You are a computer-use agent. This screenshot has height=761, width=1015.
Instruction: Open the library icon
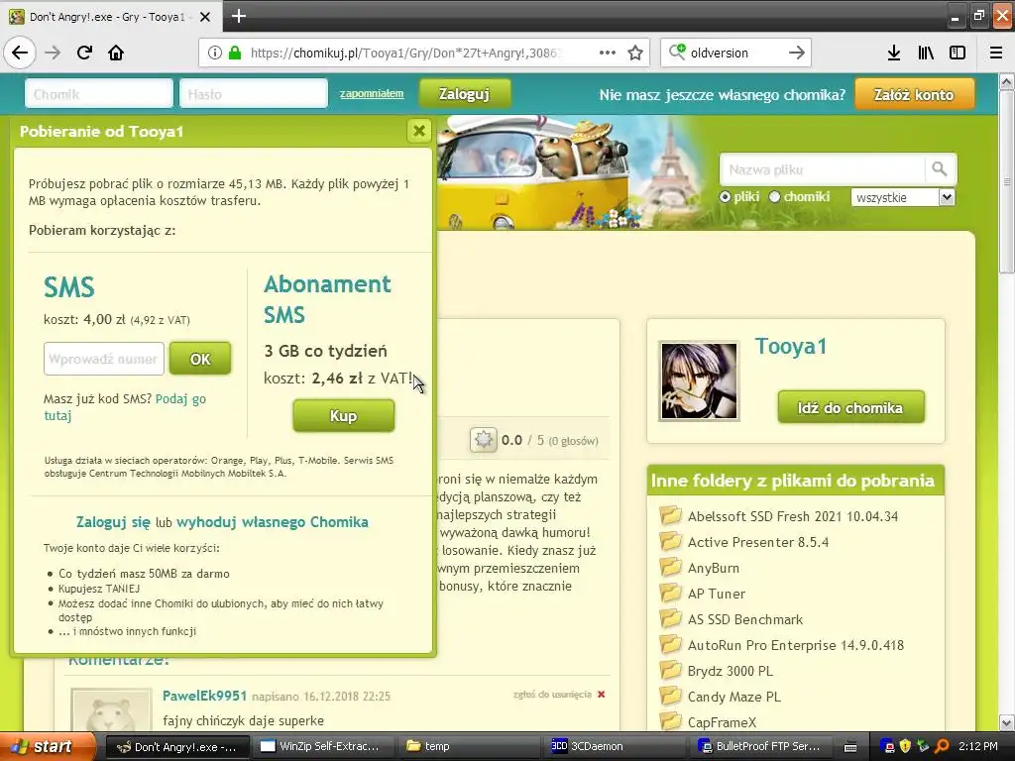926,53
